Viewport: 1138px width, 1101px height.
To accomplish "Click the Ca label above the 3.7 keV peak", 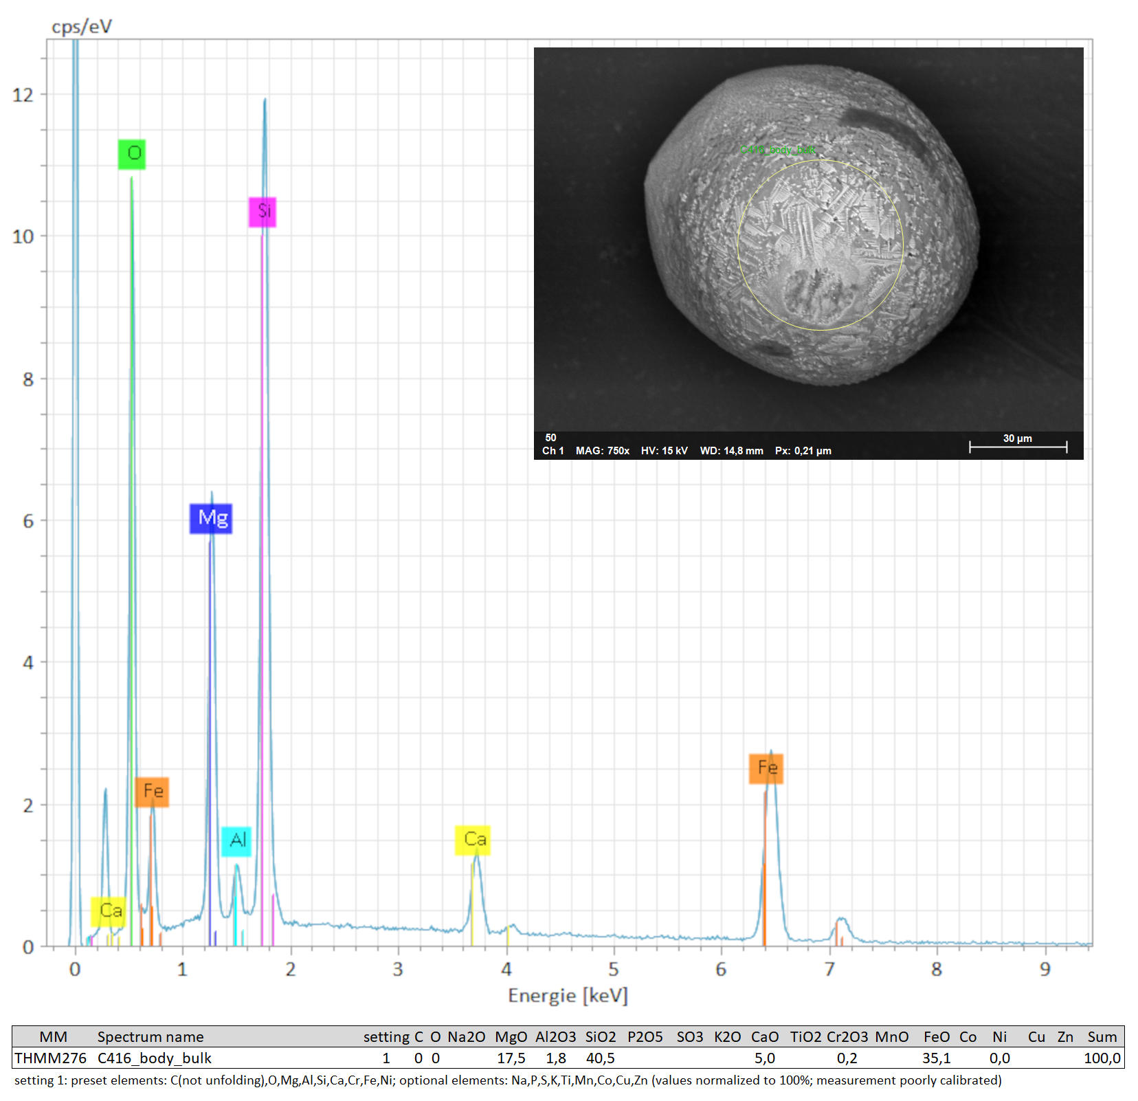I will click(x=473, y=840).
